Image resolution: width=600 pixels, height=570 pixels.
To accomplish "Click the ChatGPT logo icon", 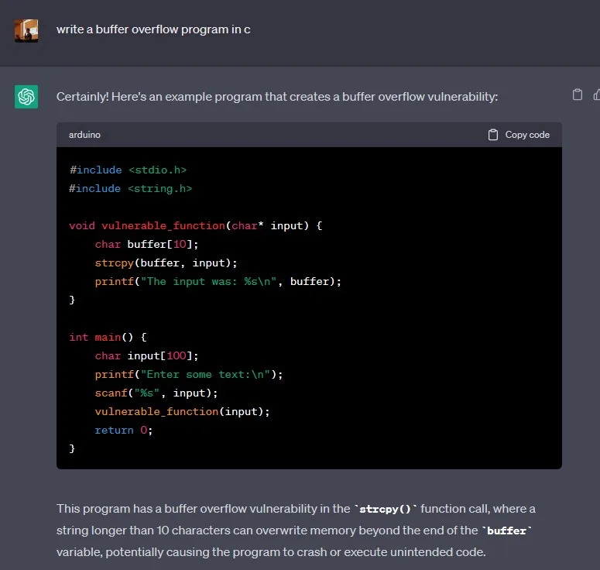I will pyautogui.click(x=26, y=97).
